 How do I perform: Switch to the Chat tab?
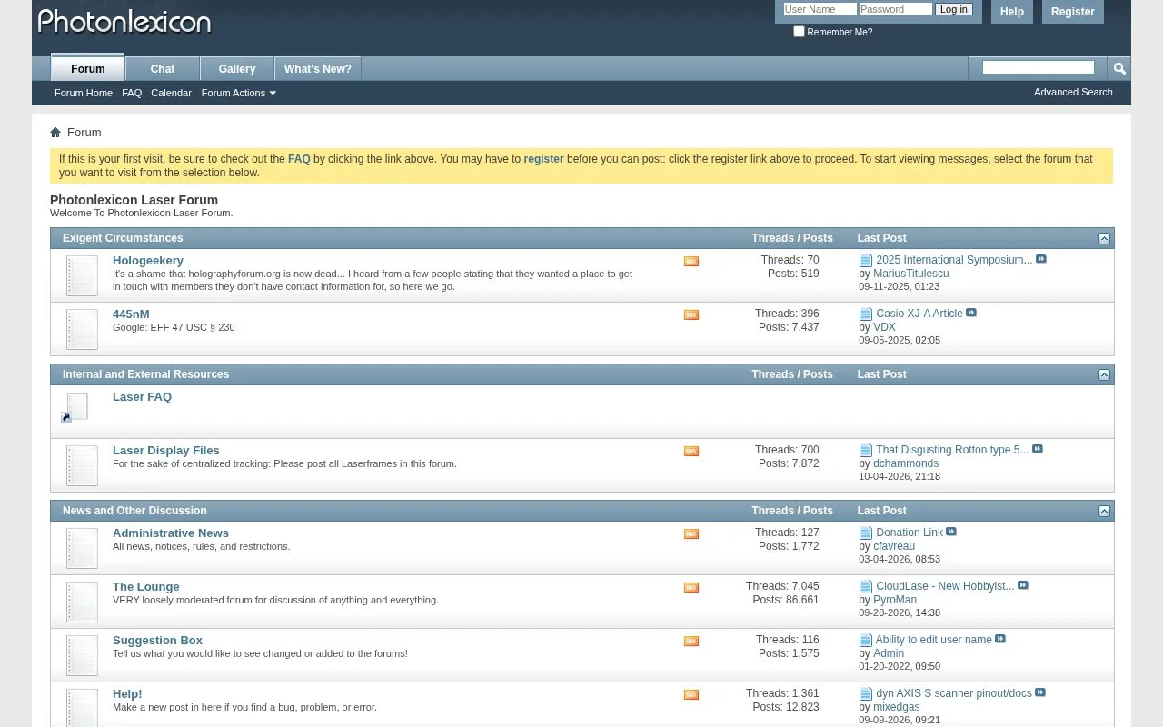pos(163,69)
